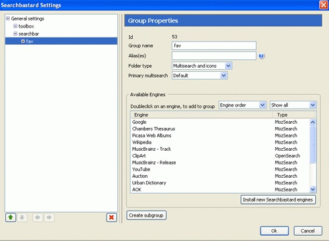Delete item with the red X button

111,217
